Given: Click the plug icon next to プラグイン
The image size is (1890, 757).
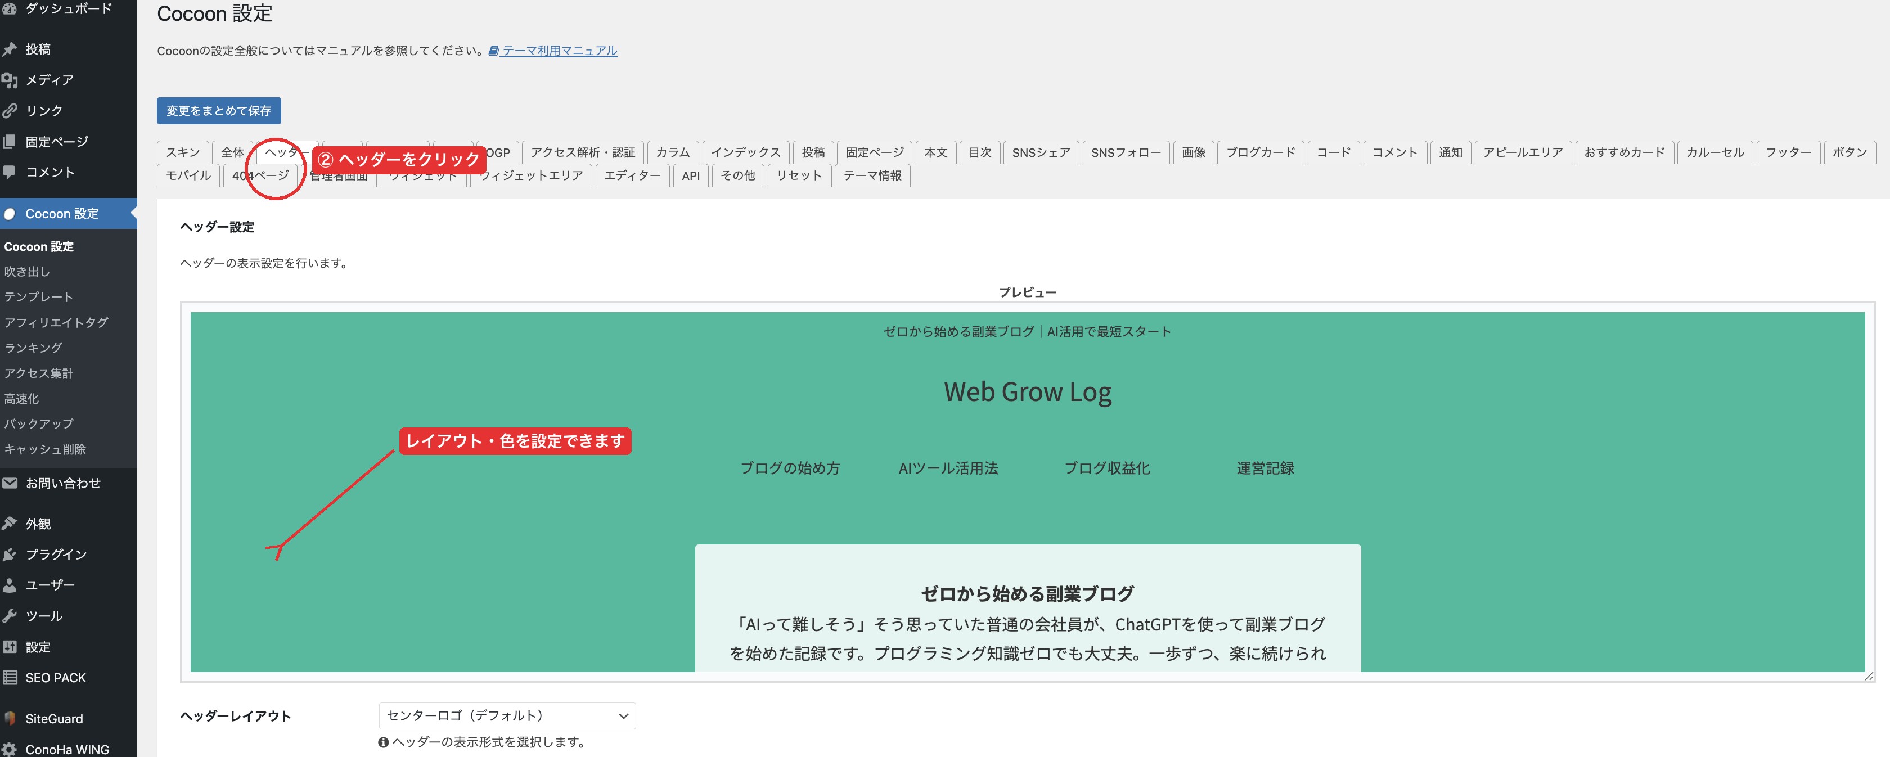Looking at the screenshot, I should pos(9,555).
